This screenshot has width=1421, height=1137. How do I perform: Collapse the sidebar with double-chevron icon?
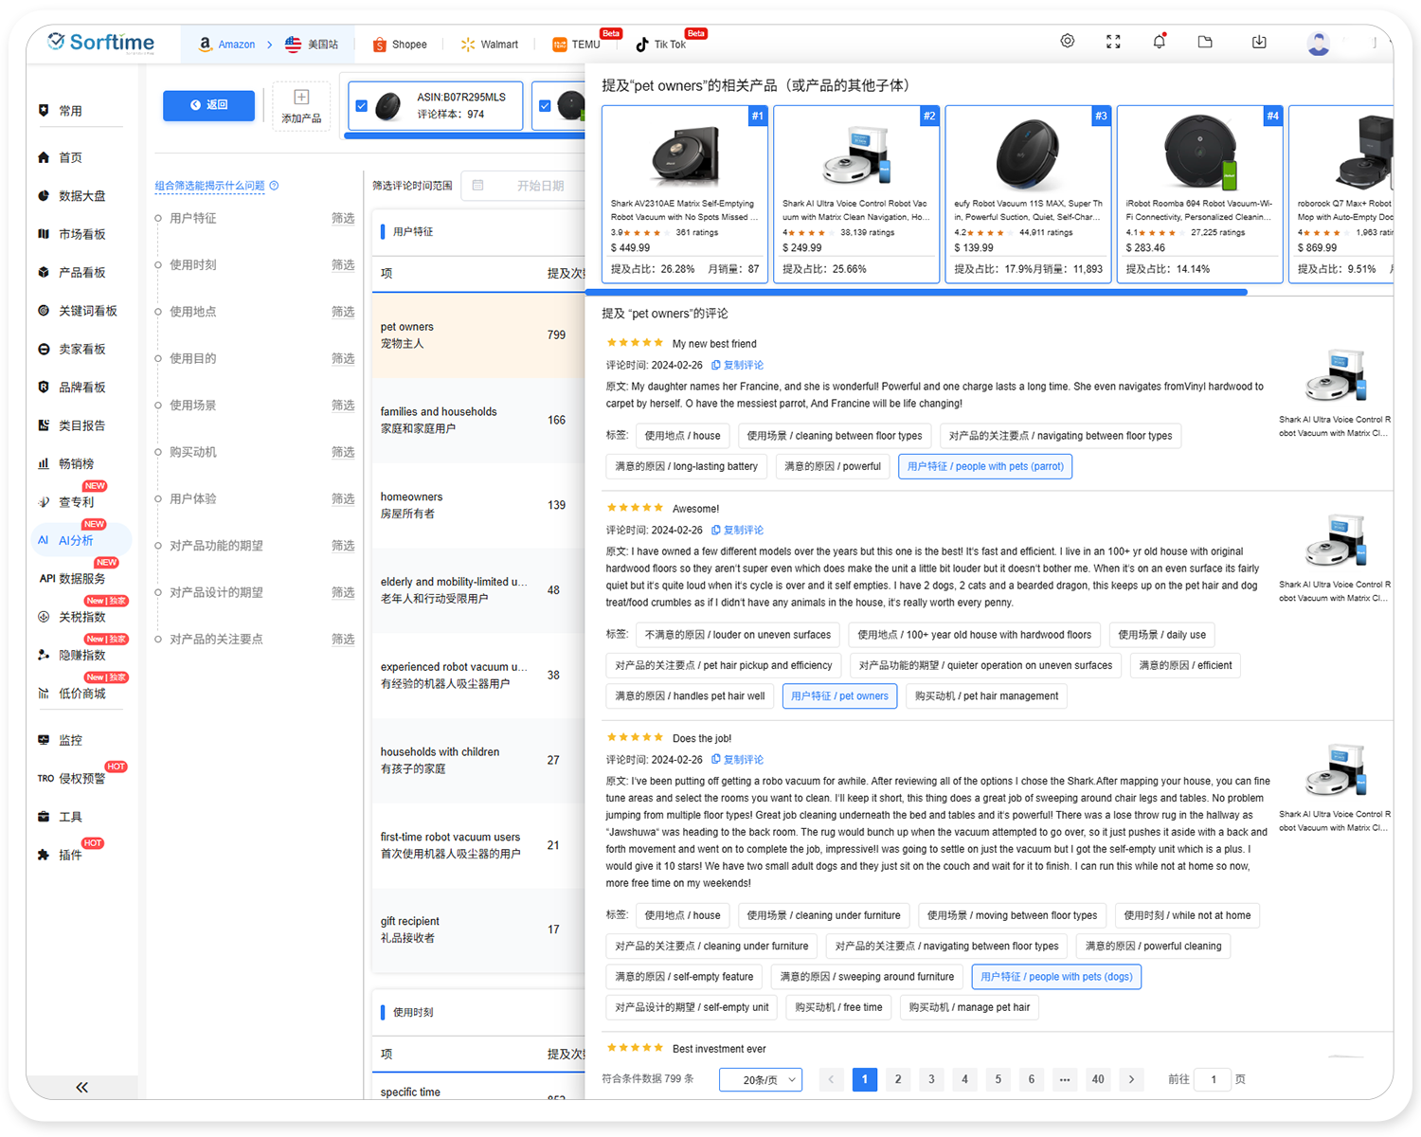[x=82, y=1087]
